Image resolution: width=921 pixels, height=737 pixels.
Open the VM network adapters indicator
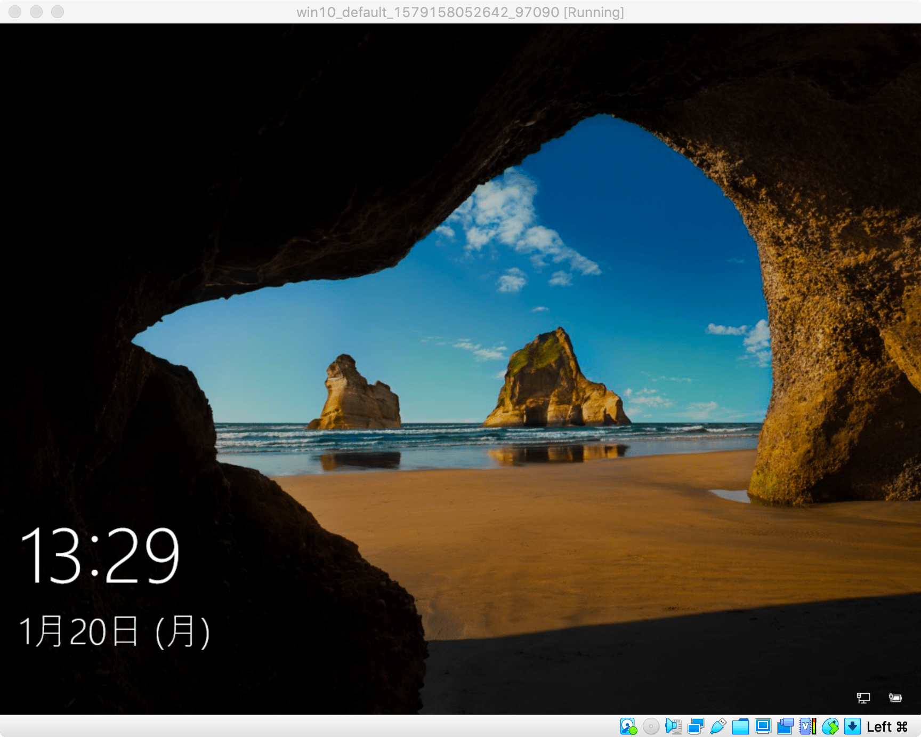point(696,726)
